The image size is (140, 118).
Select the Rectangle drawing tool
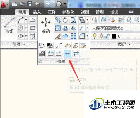pos(32,28)
